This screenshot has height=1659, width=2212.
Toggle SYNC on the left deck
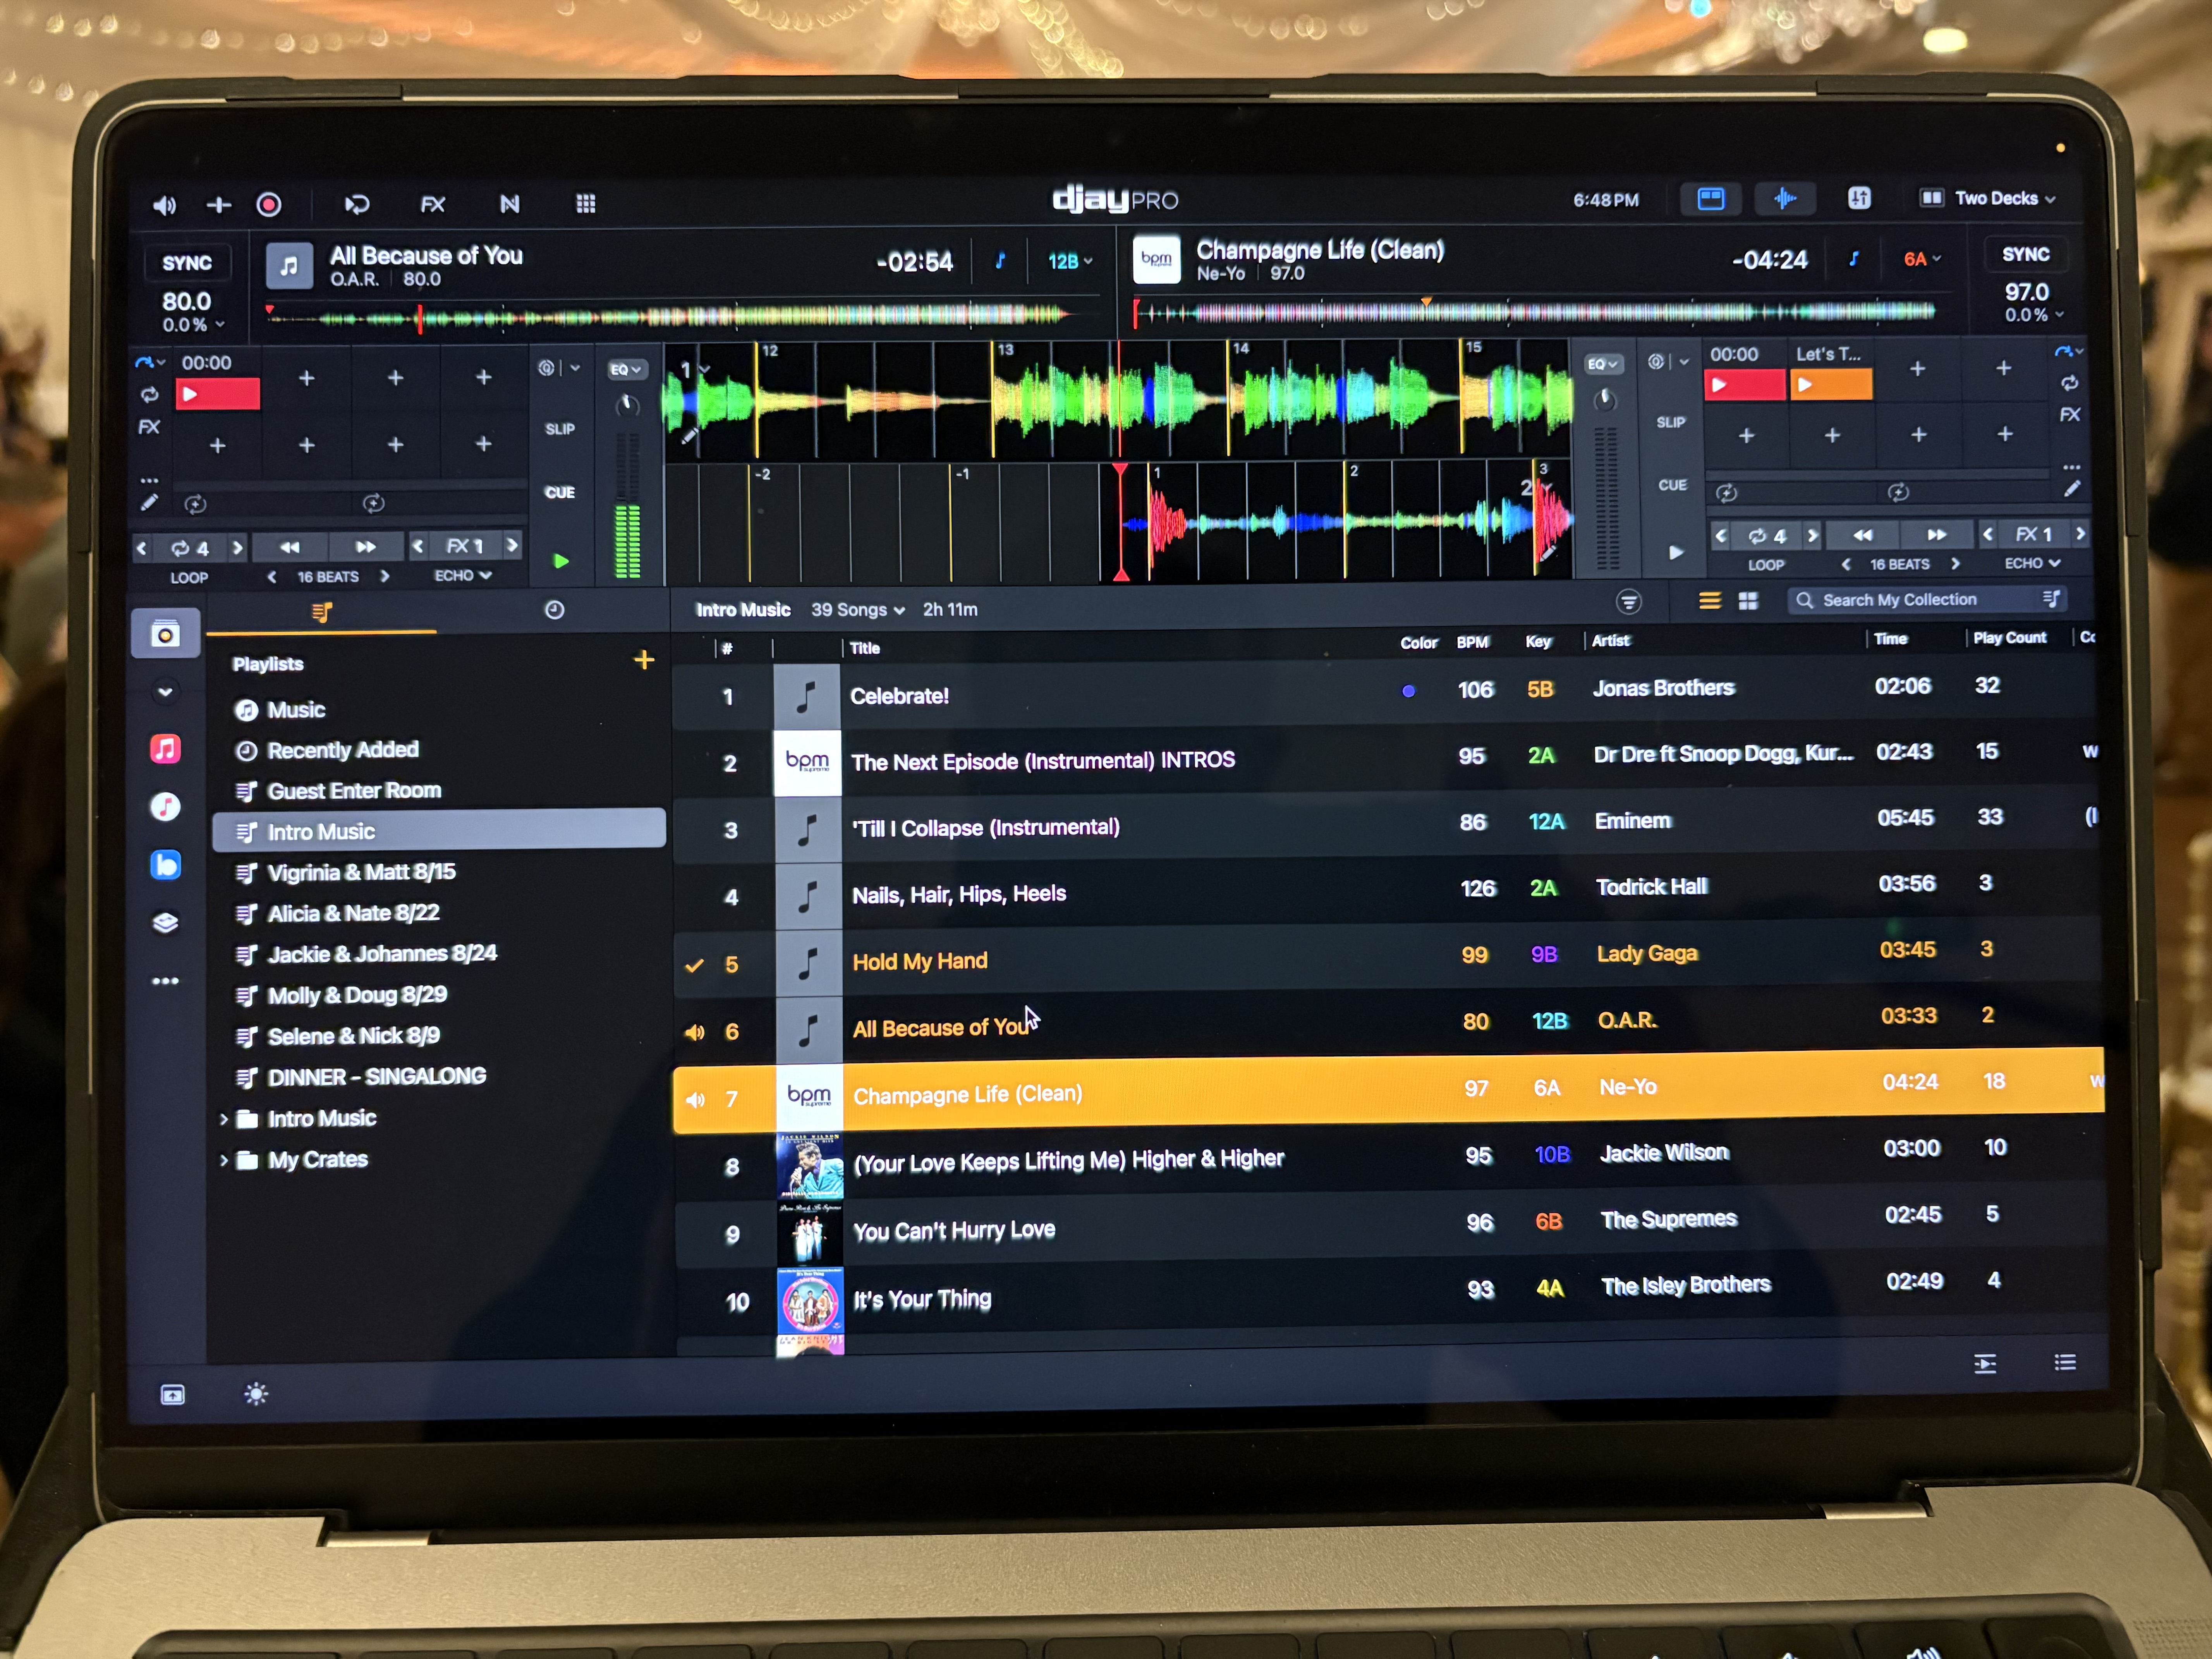click(x=187, y=263)
